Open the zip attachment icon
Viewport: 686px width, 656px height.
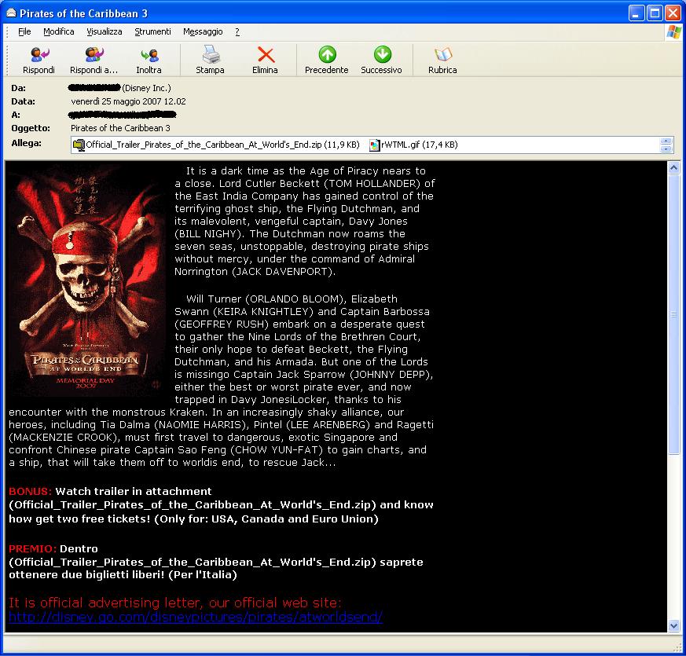79,145
